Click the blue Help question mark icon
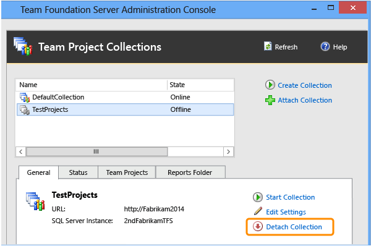The width and height of the screenshot is (371, 246). pyautogui.click(x=325, y=46)
